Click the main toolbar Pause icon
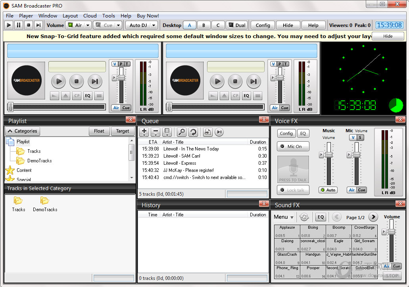Screen dimensions: 409x287 (x=19, y=25)
